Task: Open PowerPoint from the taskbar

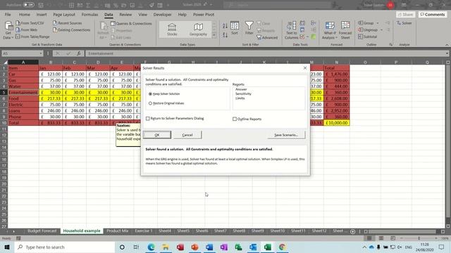Action: [x=194, y=247]
